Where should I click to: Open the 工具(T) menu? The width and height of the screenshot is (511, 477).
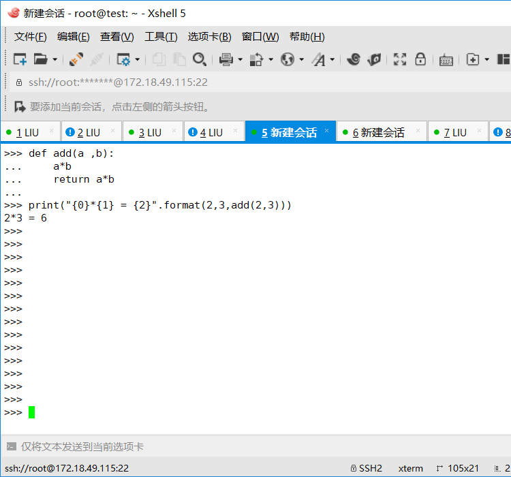161,37
